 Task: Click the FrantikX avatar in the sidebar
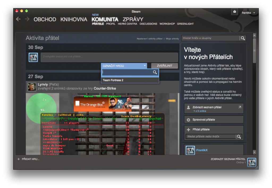point(190,150)
